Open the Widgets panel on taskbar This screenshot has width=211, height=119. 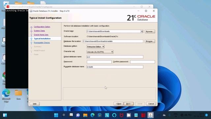pyautogui.click(x=5, y=115)
